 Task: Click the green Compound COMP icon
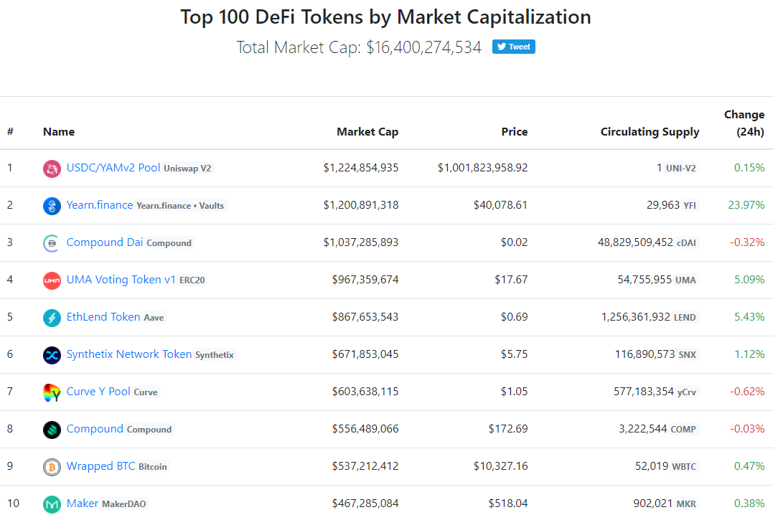(51, 429)
